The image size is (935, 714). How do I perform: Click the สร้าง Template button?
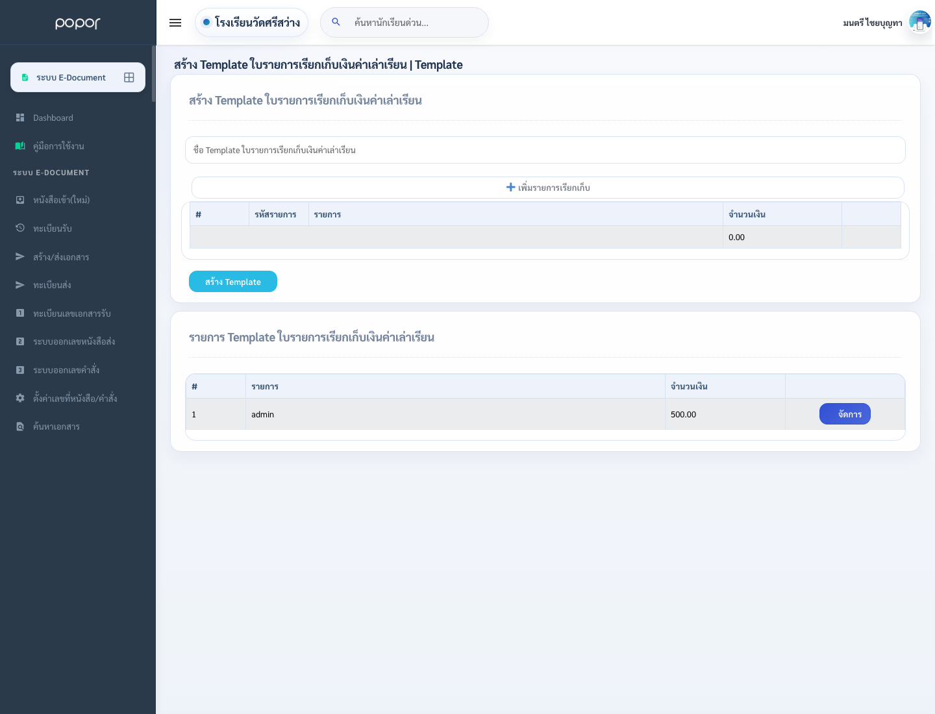pyautogui.click(x=233, y=282)
